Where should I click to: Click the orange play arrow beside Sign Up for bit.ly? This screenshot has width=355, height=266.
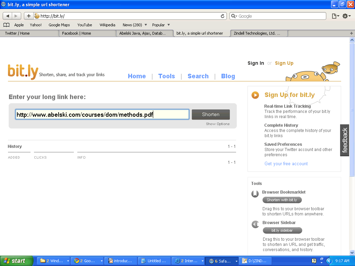coord(255,95)
